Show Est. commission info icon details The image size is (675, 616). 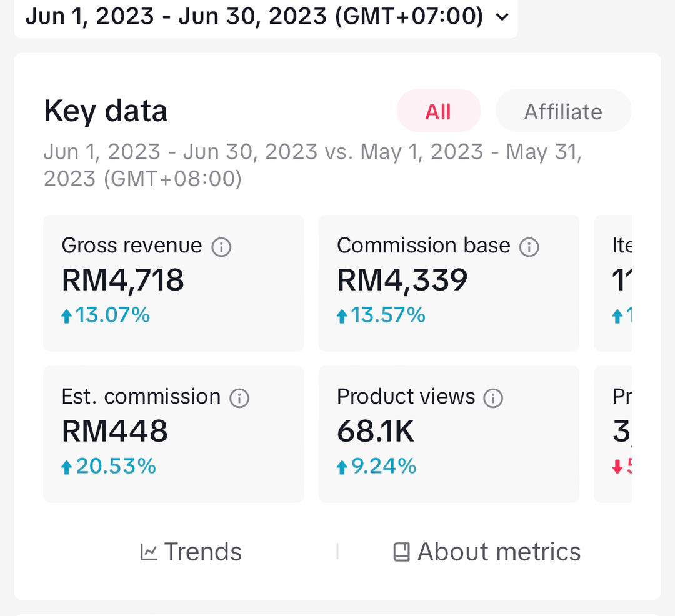coord(239,398)
